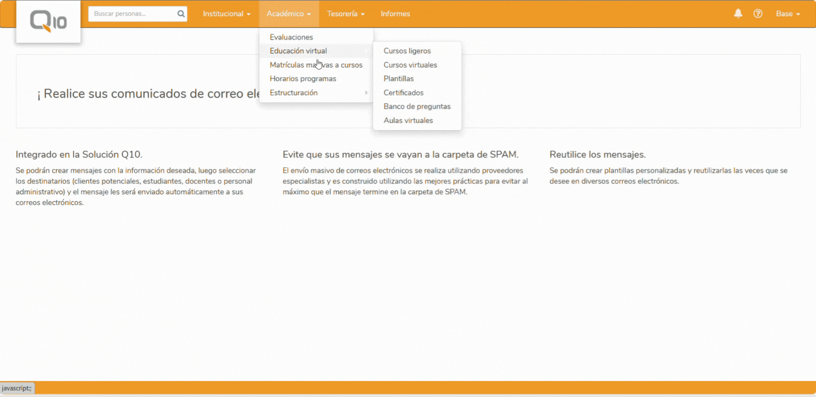Open Banco de preguntas option
The image size is (816, 398).
point(417,107)
